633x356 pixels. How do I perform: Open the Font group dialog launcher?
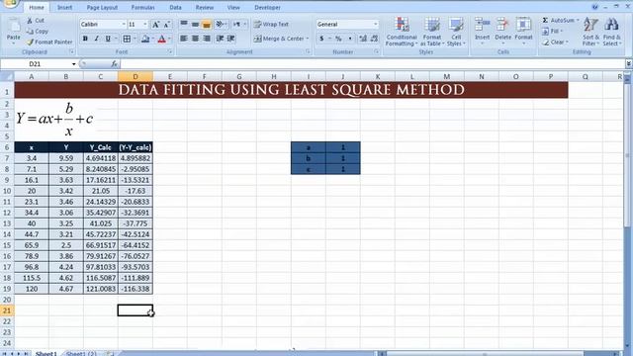click(x=170, y=52)
